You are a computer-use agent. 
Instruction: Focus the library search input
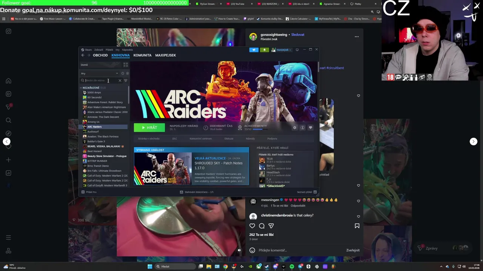(x=101, y=81)
